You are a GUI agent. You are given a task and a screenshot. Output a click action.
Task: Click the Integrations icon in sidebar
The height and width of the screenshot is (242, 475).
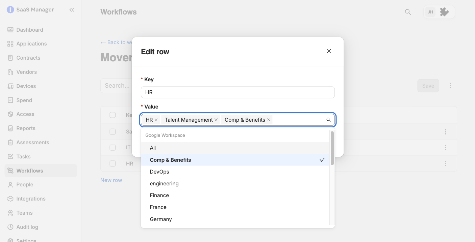[10, 199]
